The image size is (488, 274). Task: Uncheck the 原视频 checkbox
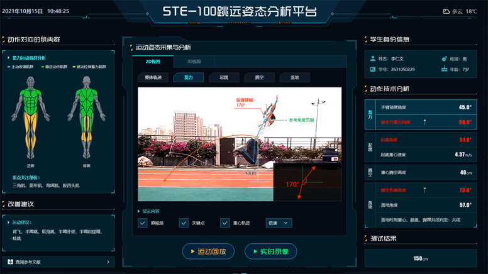(x=143, y=223)
